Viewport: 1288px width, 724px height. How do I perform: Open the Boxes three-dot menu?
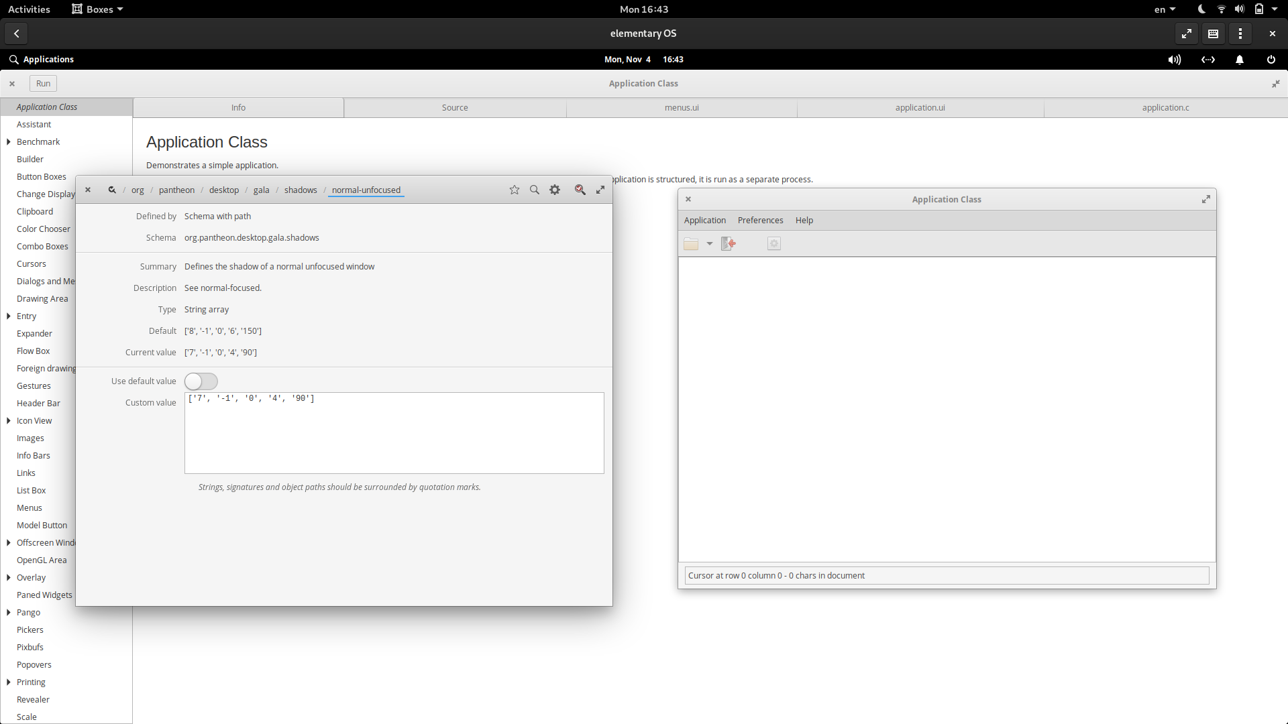tap(1240, 34)
